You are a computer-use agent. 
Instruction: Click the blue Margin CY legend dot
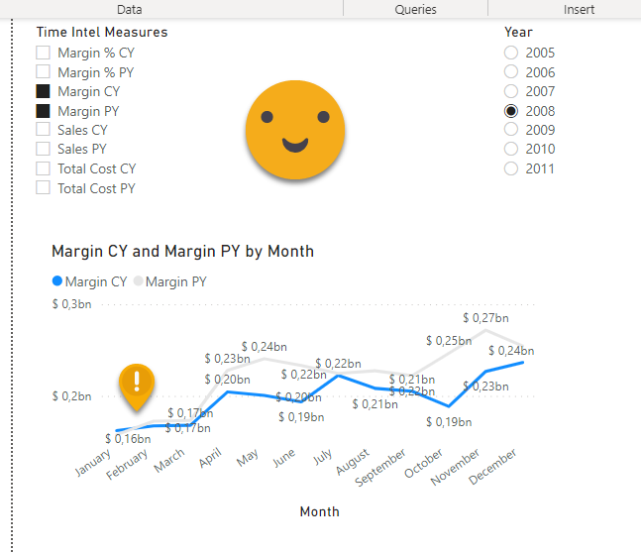tap(56, 282)
